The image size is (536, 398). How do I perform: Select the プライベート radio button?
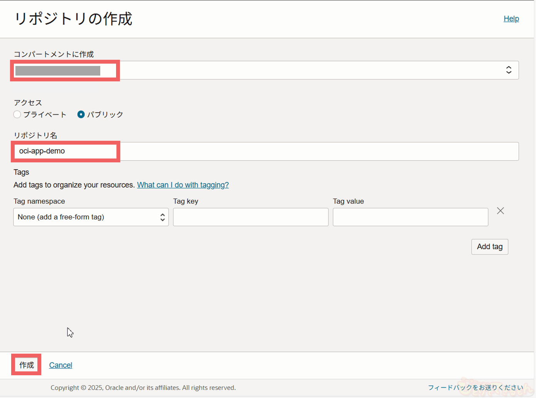[x=17, y=115]
